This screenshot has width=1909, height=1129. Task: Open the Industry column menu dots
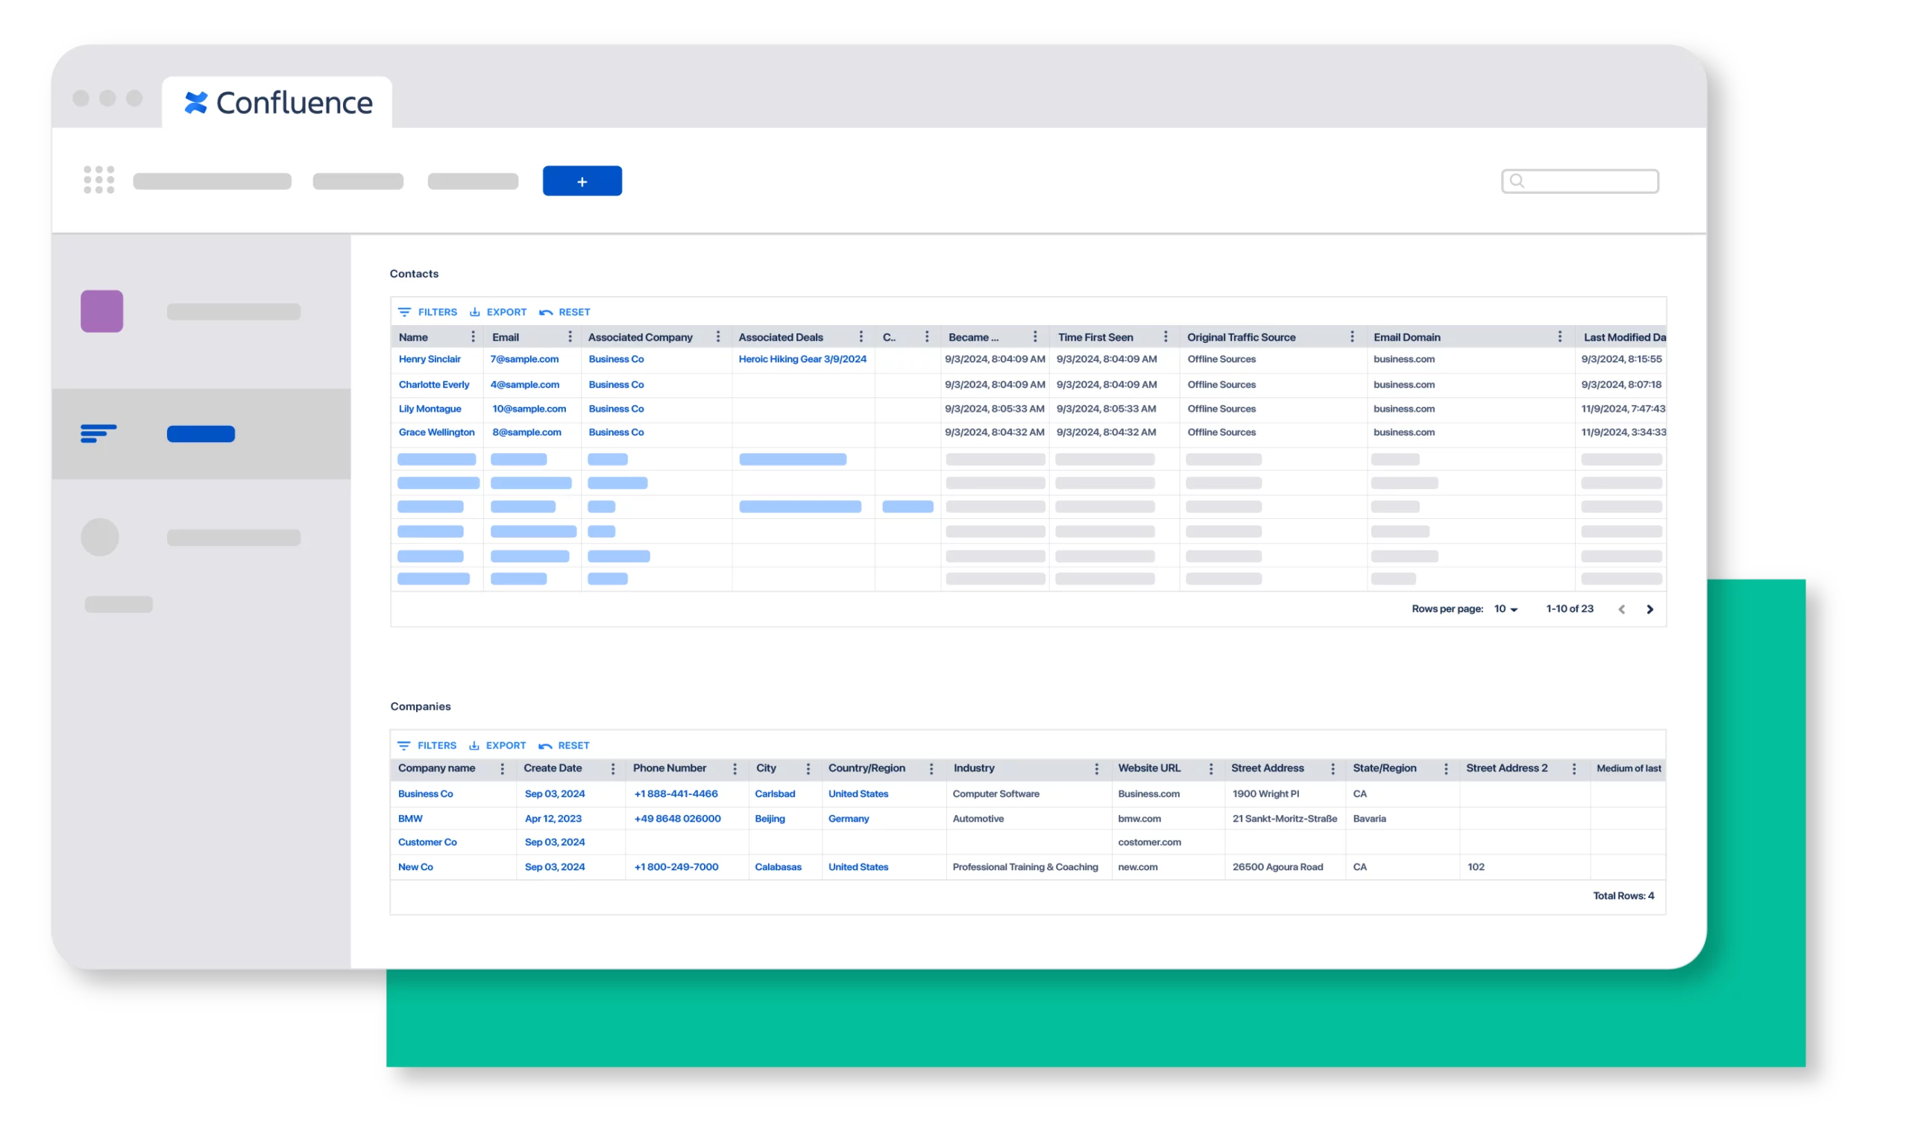click(1097, 769)
